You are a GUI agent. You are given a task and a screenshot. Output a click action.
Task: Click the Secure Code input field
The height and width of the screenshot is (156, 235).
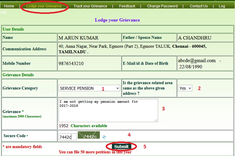[67, 137]
